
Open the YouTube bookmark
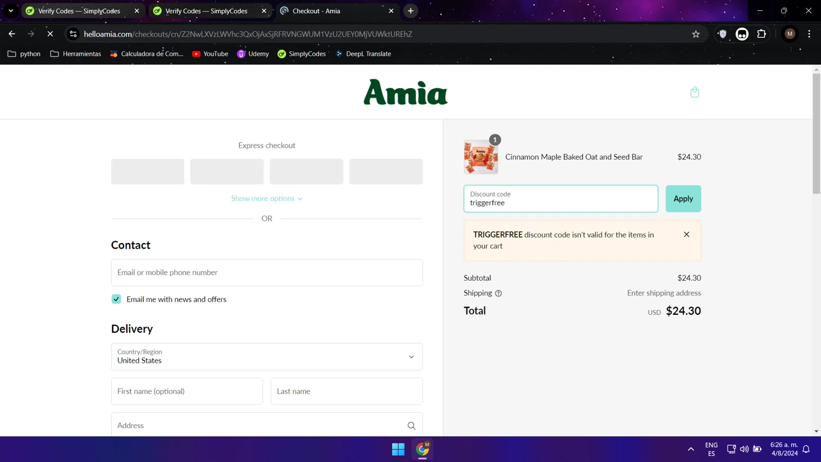tap(210, 54)
